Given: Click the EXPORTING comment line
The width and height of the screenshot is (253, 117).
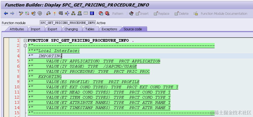Looking at the screenshot, I should (x=45, y=77).
